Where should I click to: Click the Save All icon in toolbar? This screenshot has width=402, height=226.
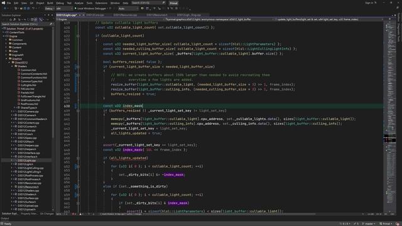(x=28, y=8)
